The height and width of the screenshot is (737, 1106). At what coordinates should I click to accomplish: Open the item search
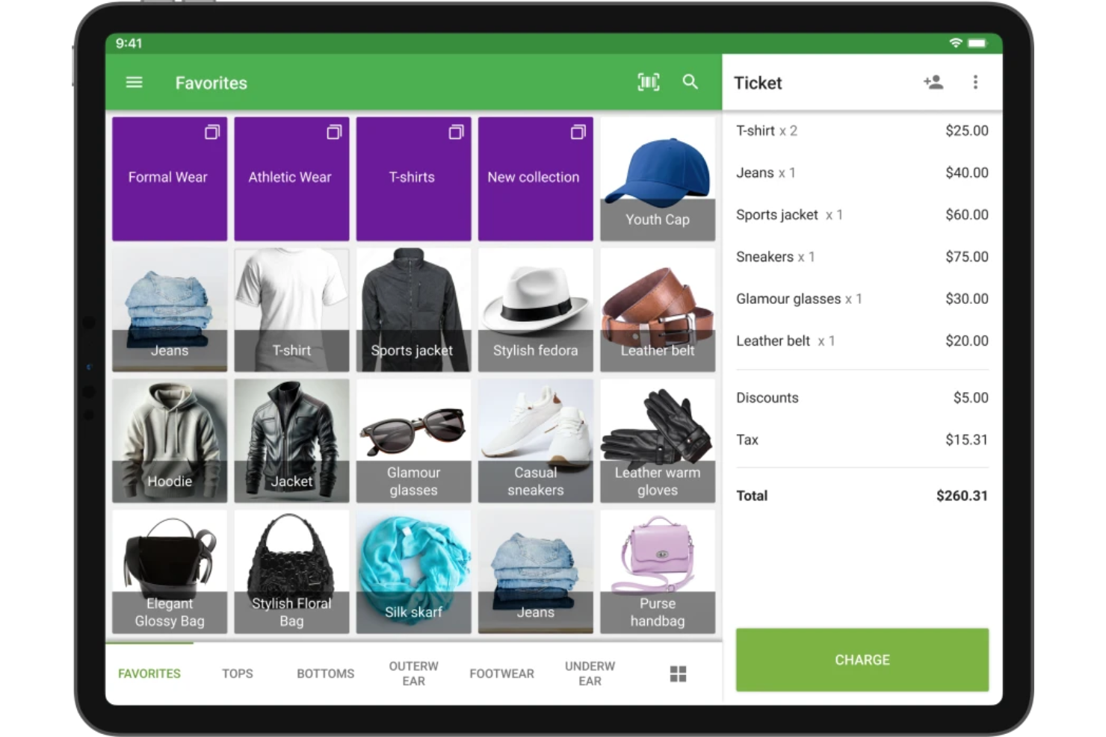click(x=690, y=82)
